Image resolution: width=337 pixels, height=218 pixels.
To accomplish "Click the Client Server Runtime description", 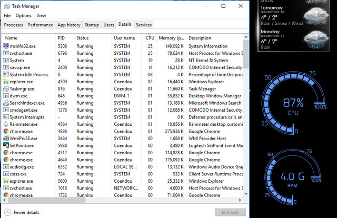I will coord(215,174).
